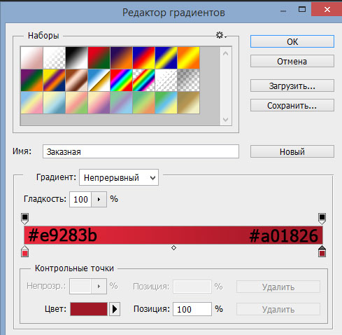Viewport: 342px width, 335px height.
Task: Select the right opacity stop
Action: [x=322, y=219]
